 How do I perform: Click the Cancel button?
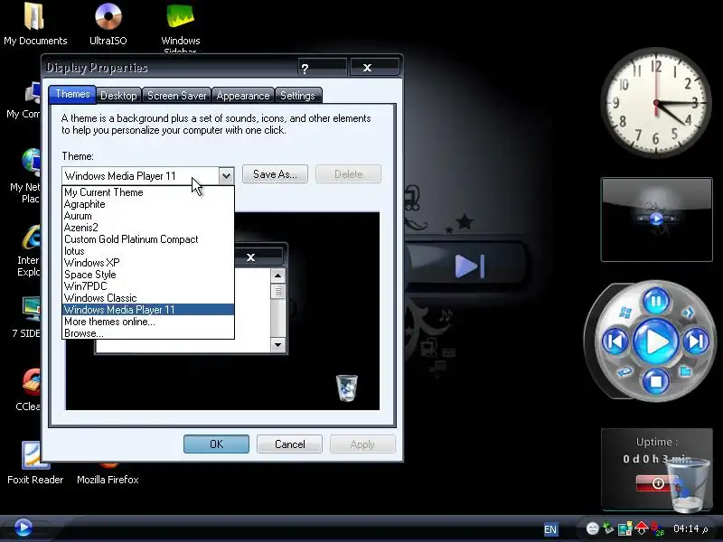(289, 444)
